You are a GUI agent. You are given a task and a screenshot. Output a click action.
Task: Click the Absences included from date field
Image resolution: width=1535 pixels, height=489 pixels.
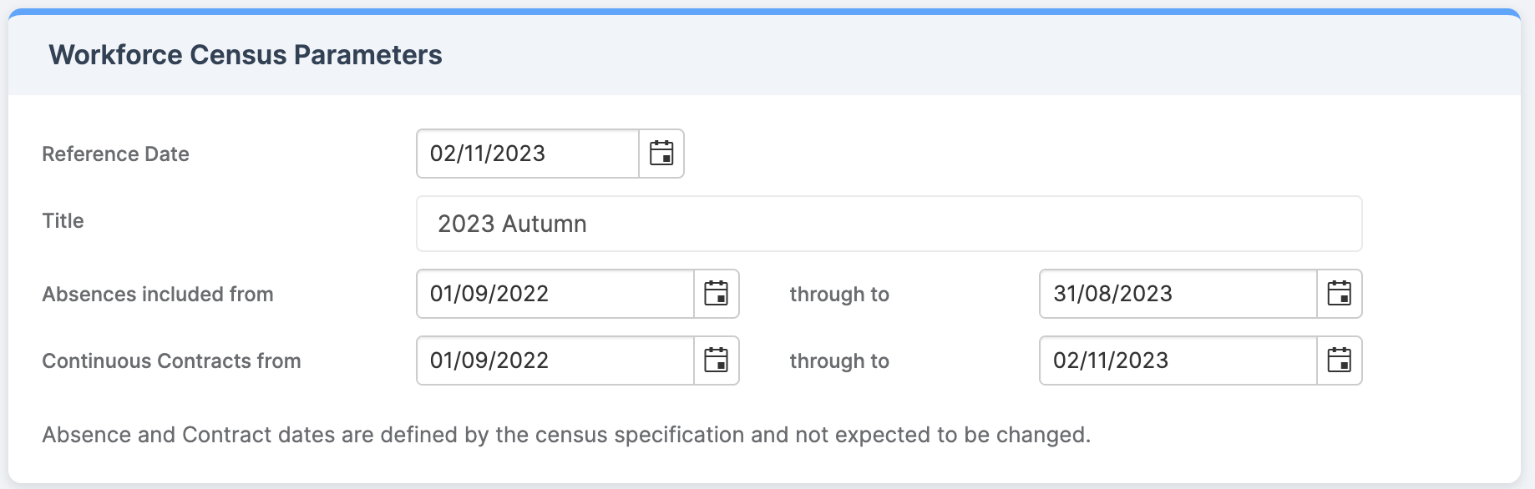(x=555, y=294)
